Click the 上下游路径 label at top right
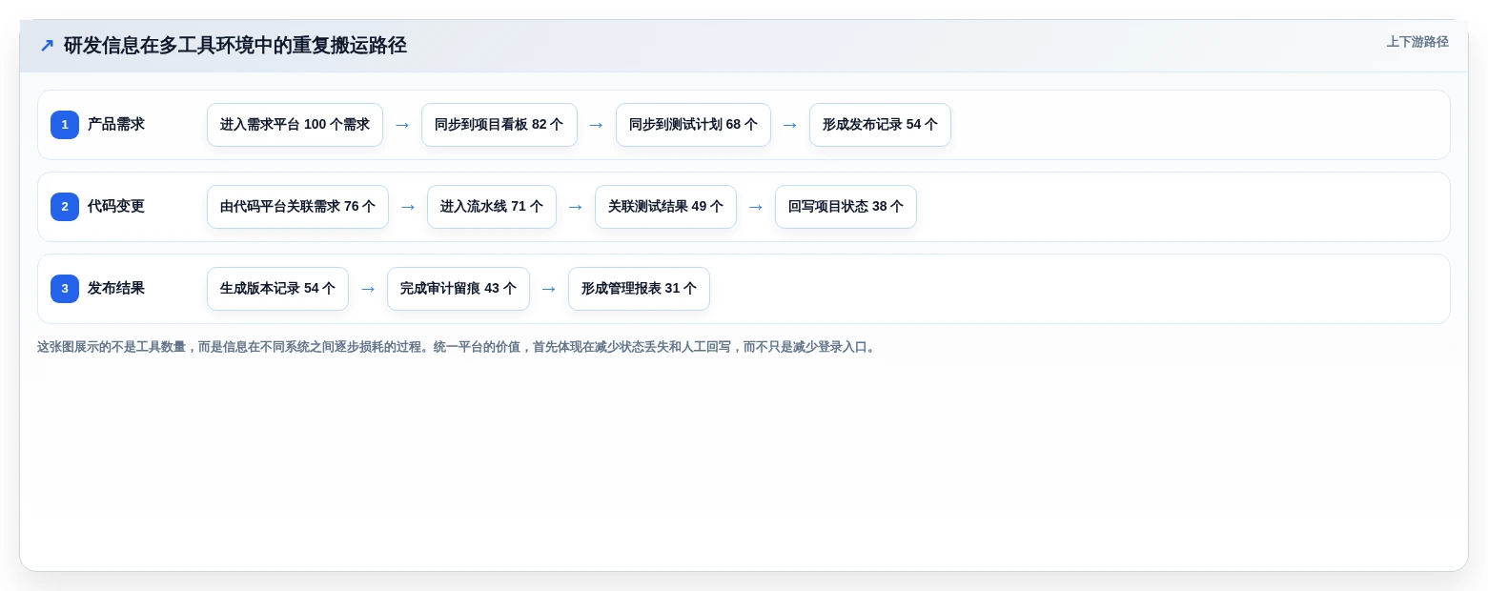 tap(1417, 42)
